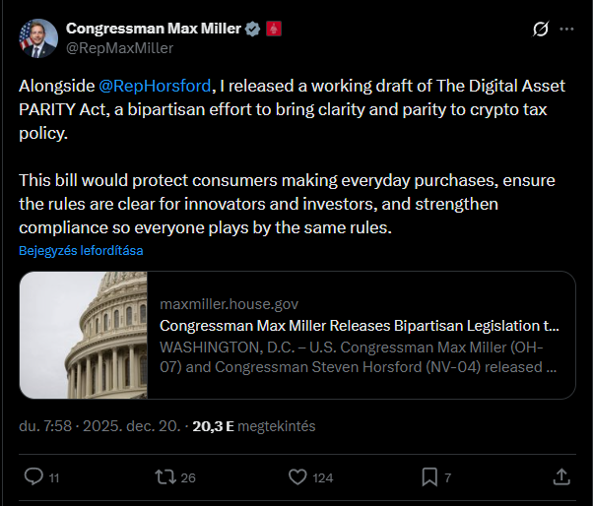Click the Capitol building card thumbnail
Viewport: 593px width, 506px height.
pos(81,335)
